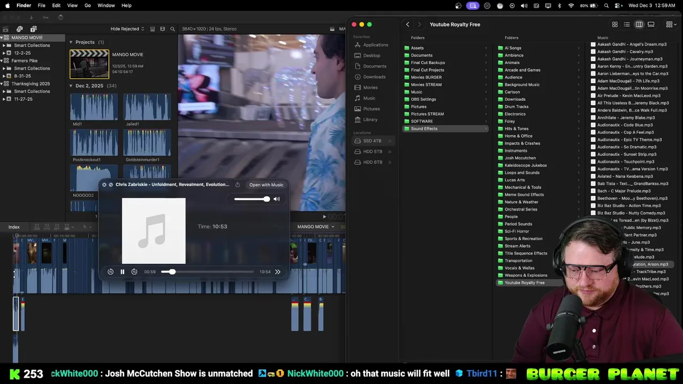Viewport: 683px width, 384px height.
Task: Select the Jailed1 audio clip
Action: [147, 107]
